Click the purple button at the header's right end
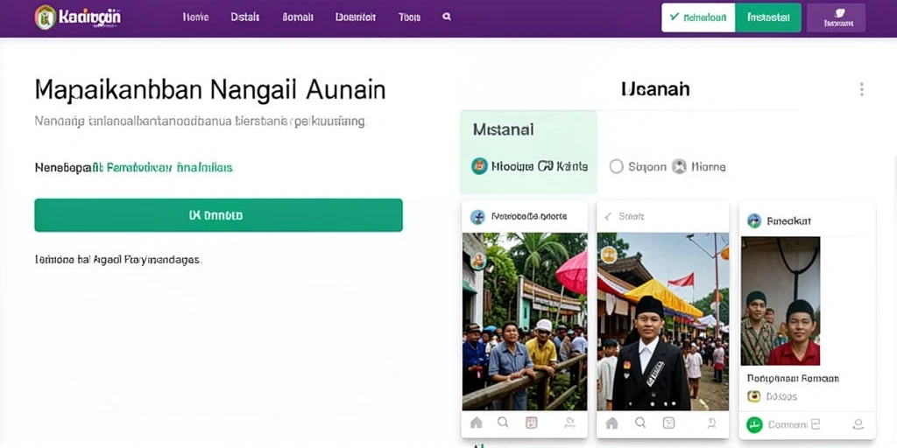Screen dimensions: 897x448 tap(836, 17)
